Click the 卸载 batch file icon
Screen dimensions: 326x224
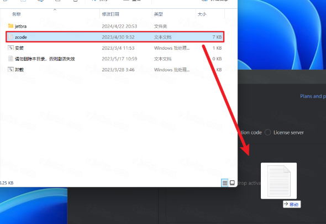tap(10, 70)
